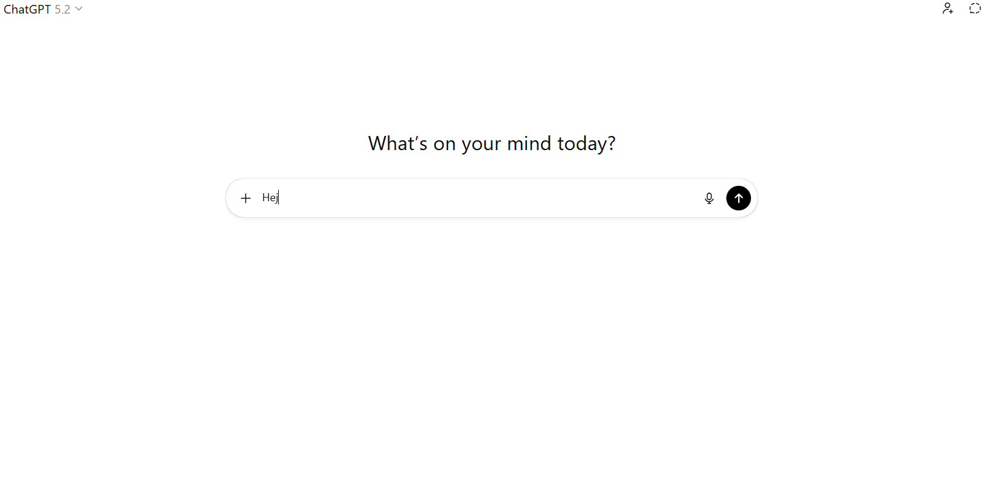Click the blank page area below the composer
This screenshot has height=499, width=991.
492,345
